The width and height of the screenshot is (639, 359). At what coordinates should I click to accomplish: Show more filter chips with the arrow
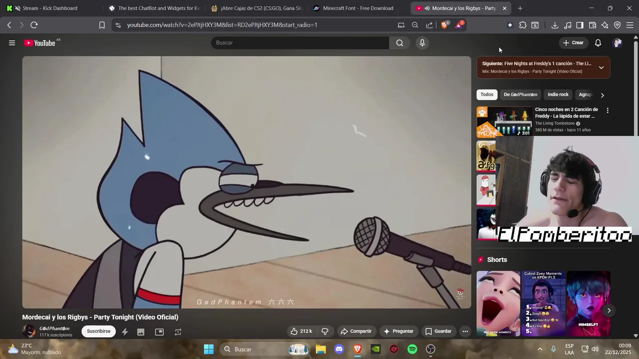(602, 95)
